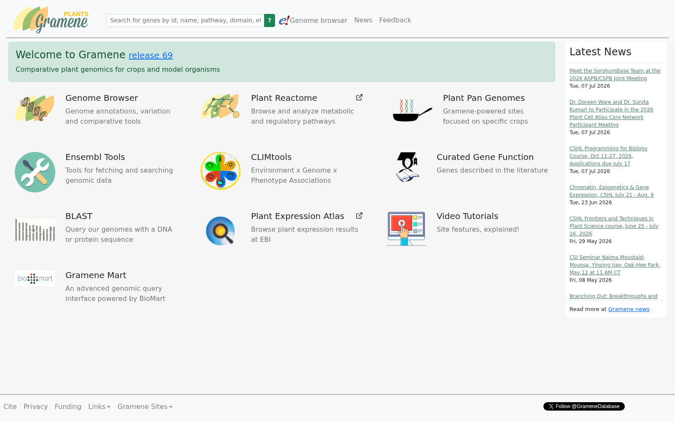This screenshot has width=675, height=422.
Task: Open the Feedback menu item
Action: (x=395, y=20)
